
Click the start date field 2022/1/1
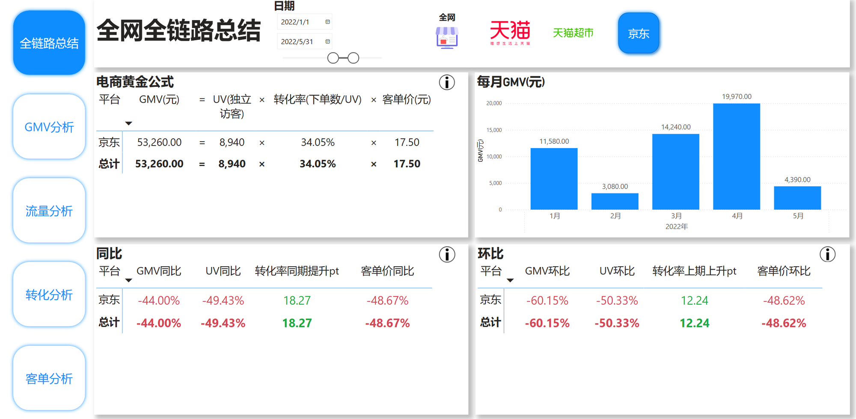[304, 22]
